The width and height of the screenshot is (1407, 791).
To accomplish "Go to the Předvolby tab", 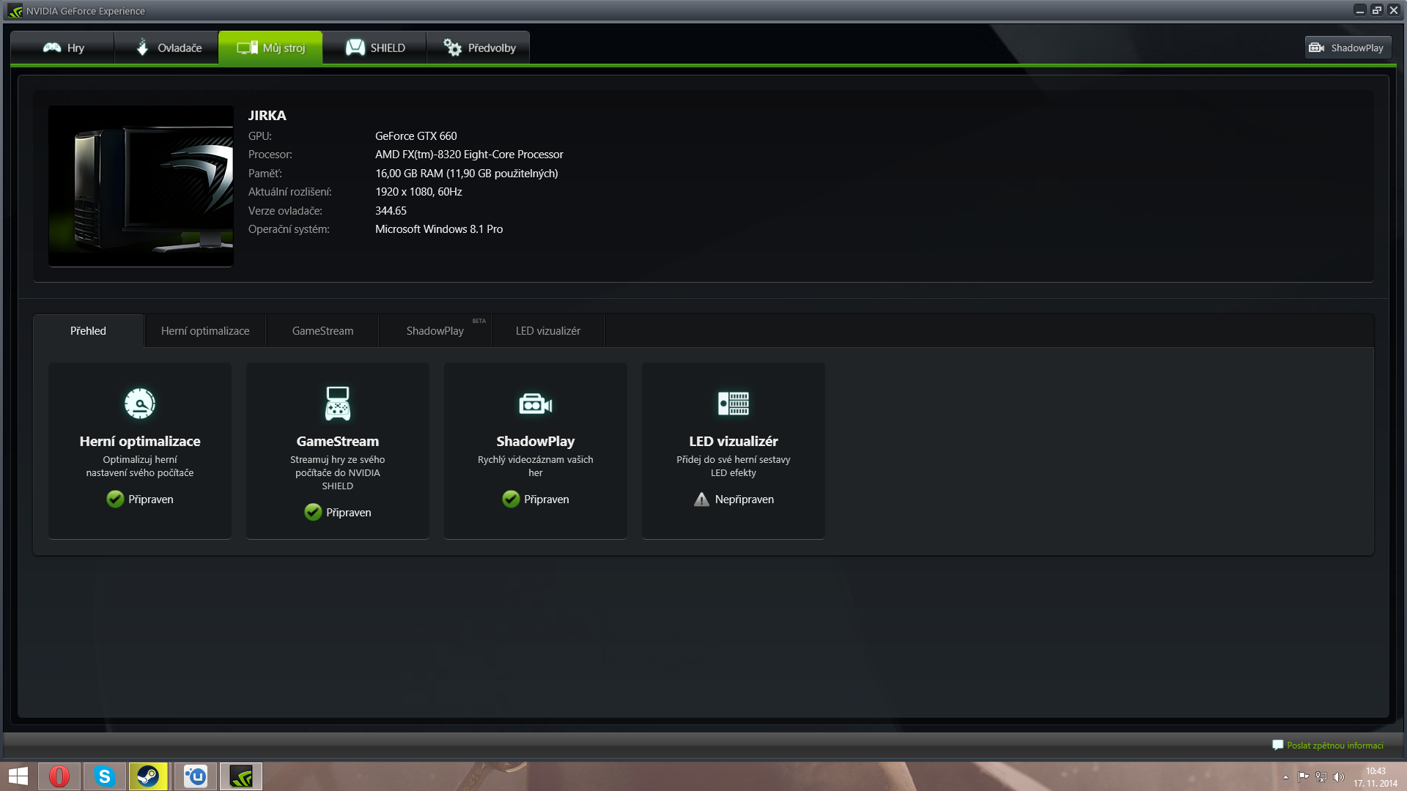I will click(478, 48).
